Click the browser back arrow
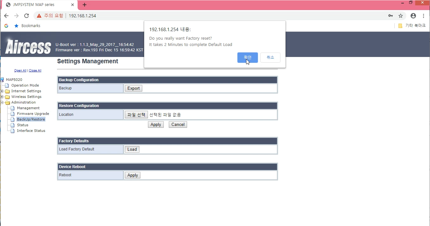The image size is (430, 226). pos(6,16)
